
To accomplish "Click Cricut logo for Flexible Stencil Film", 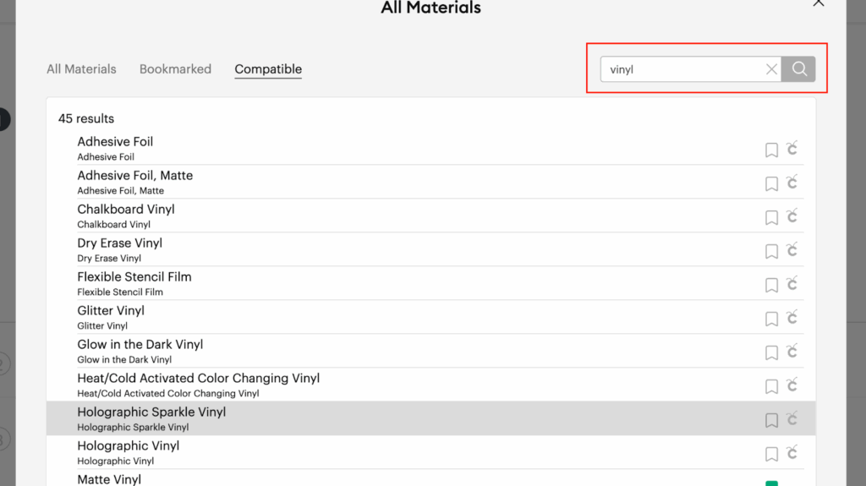I will (792, 284).
